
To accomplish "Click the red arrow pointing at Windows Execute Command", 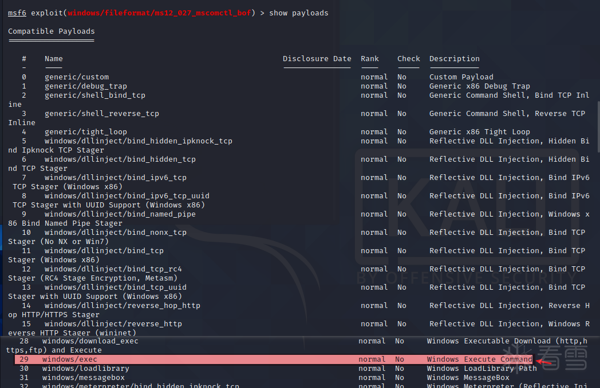I will [x=544, y=361].
